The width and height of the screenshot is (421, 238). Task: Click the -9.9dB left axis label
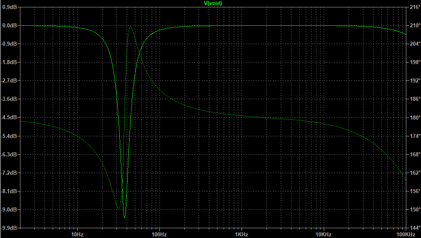9,228
